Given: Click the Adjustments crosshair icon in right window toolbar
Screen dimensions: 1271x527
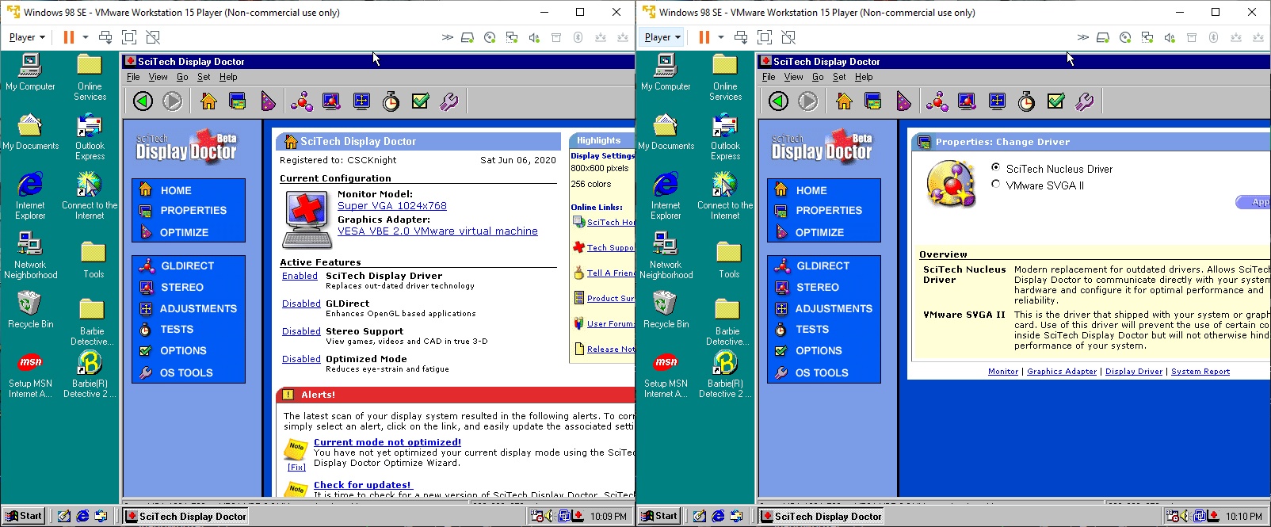Looking at the screenshot, I should [x=997, y=101].
